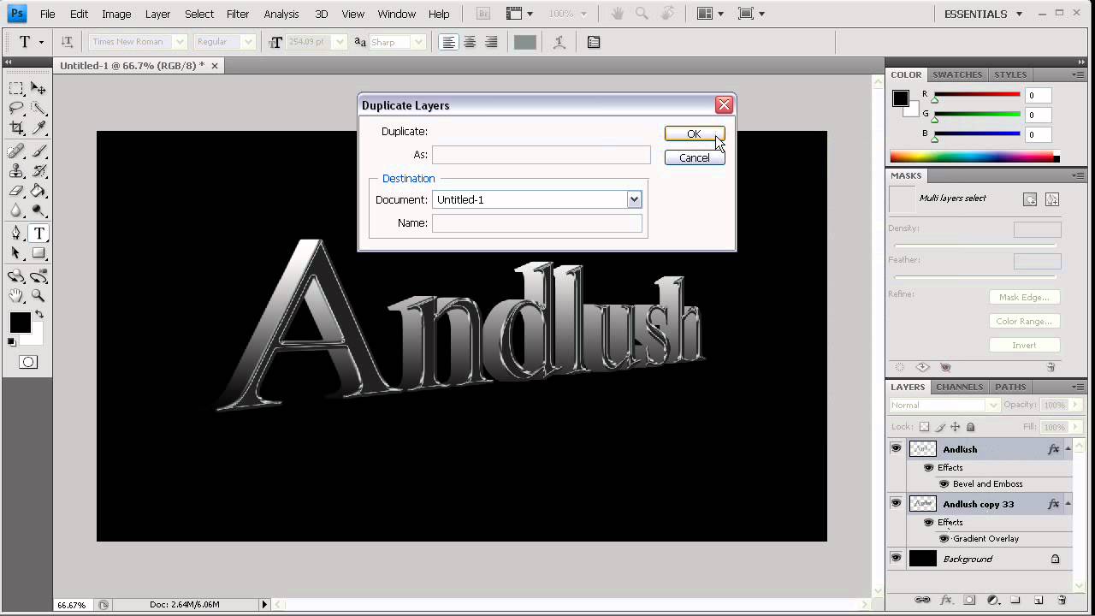The height and width of the screenshot is (616, 1095).
Task: Collapse effects of Andlush layer
Action: pyautogui.click(x=1068, y=448)
